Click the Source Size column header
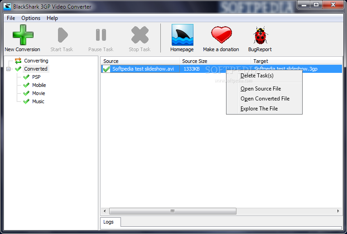Viewport: 347px width, 234px height. click(215, 61)
